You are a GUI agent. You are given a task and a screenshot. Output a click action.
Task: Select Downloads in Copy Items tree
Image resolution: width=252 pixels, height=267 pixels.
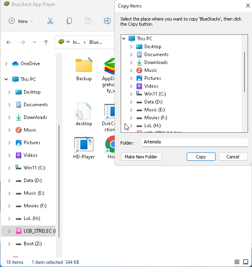tap(152, 62)
